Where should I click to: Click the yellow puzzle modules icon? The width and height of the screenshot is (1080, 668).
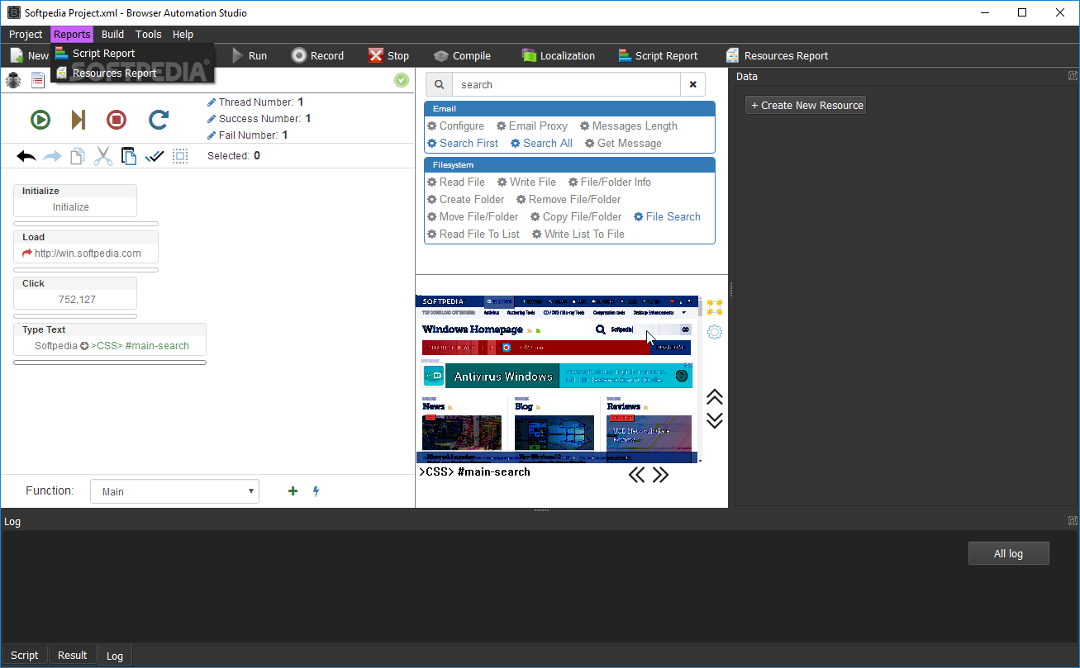715,307
